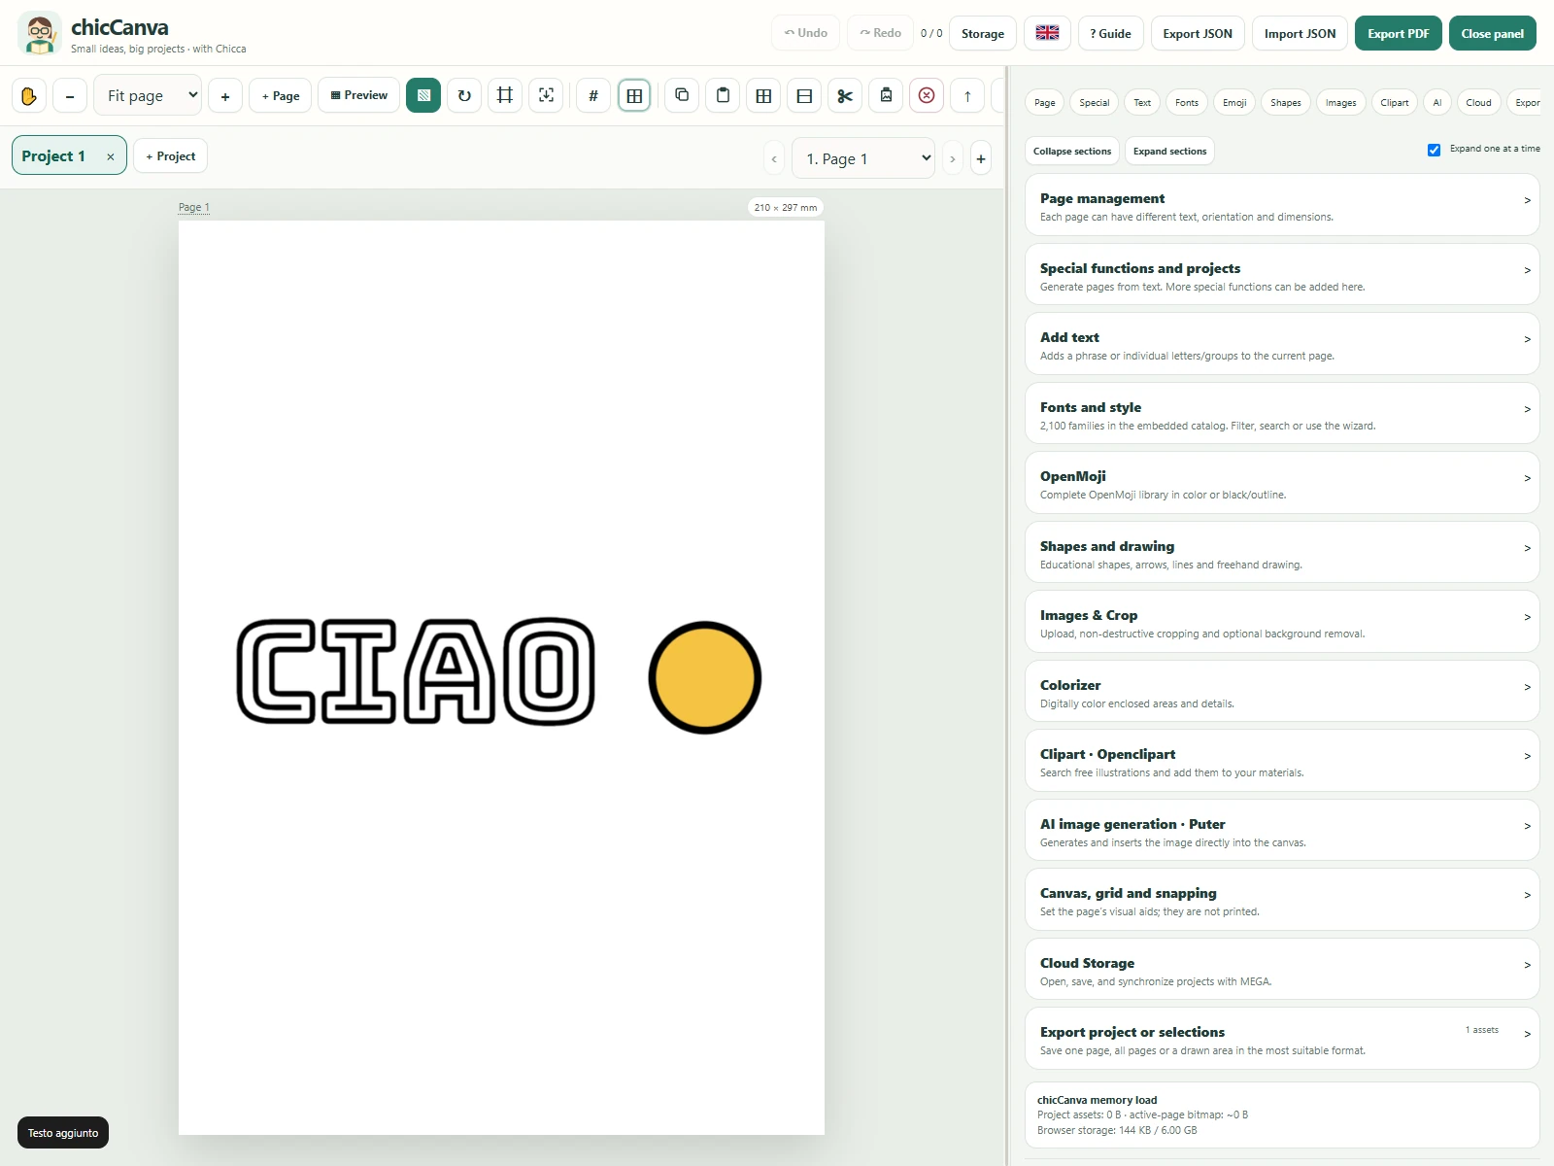This screenshot has width=1554, height=1166.
Task: Toggle the highlighted grid layout icon
Action: 634,95
